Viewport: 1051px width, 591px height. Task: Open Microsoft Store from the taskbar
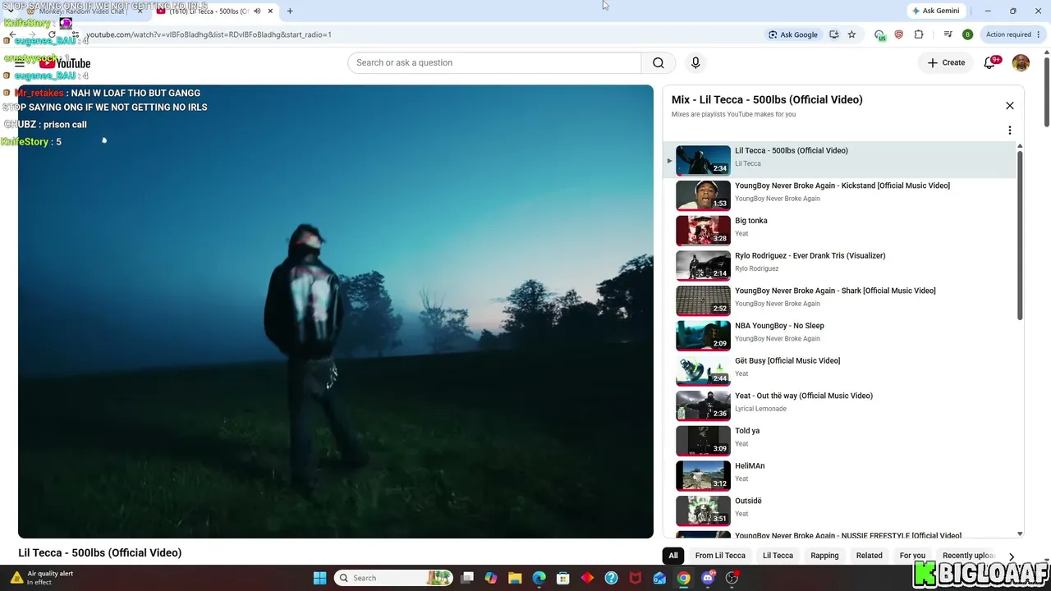563,578
